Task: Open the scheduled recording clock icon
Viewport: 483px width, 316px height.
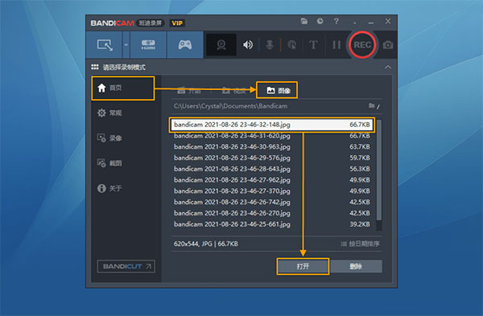Action: (320, 21)
